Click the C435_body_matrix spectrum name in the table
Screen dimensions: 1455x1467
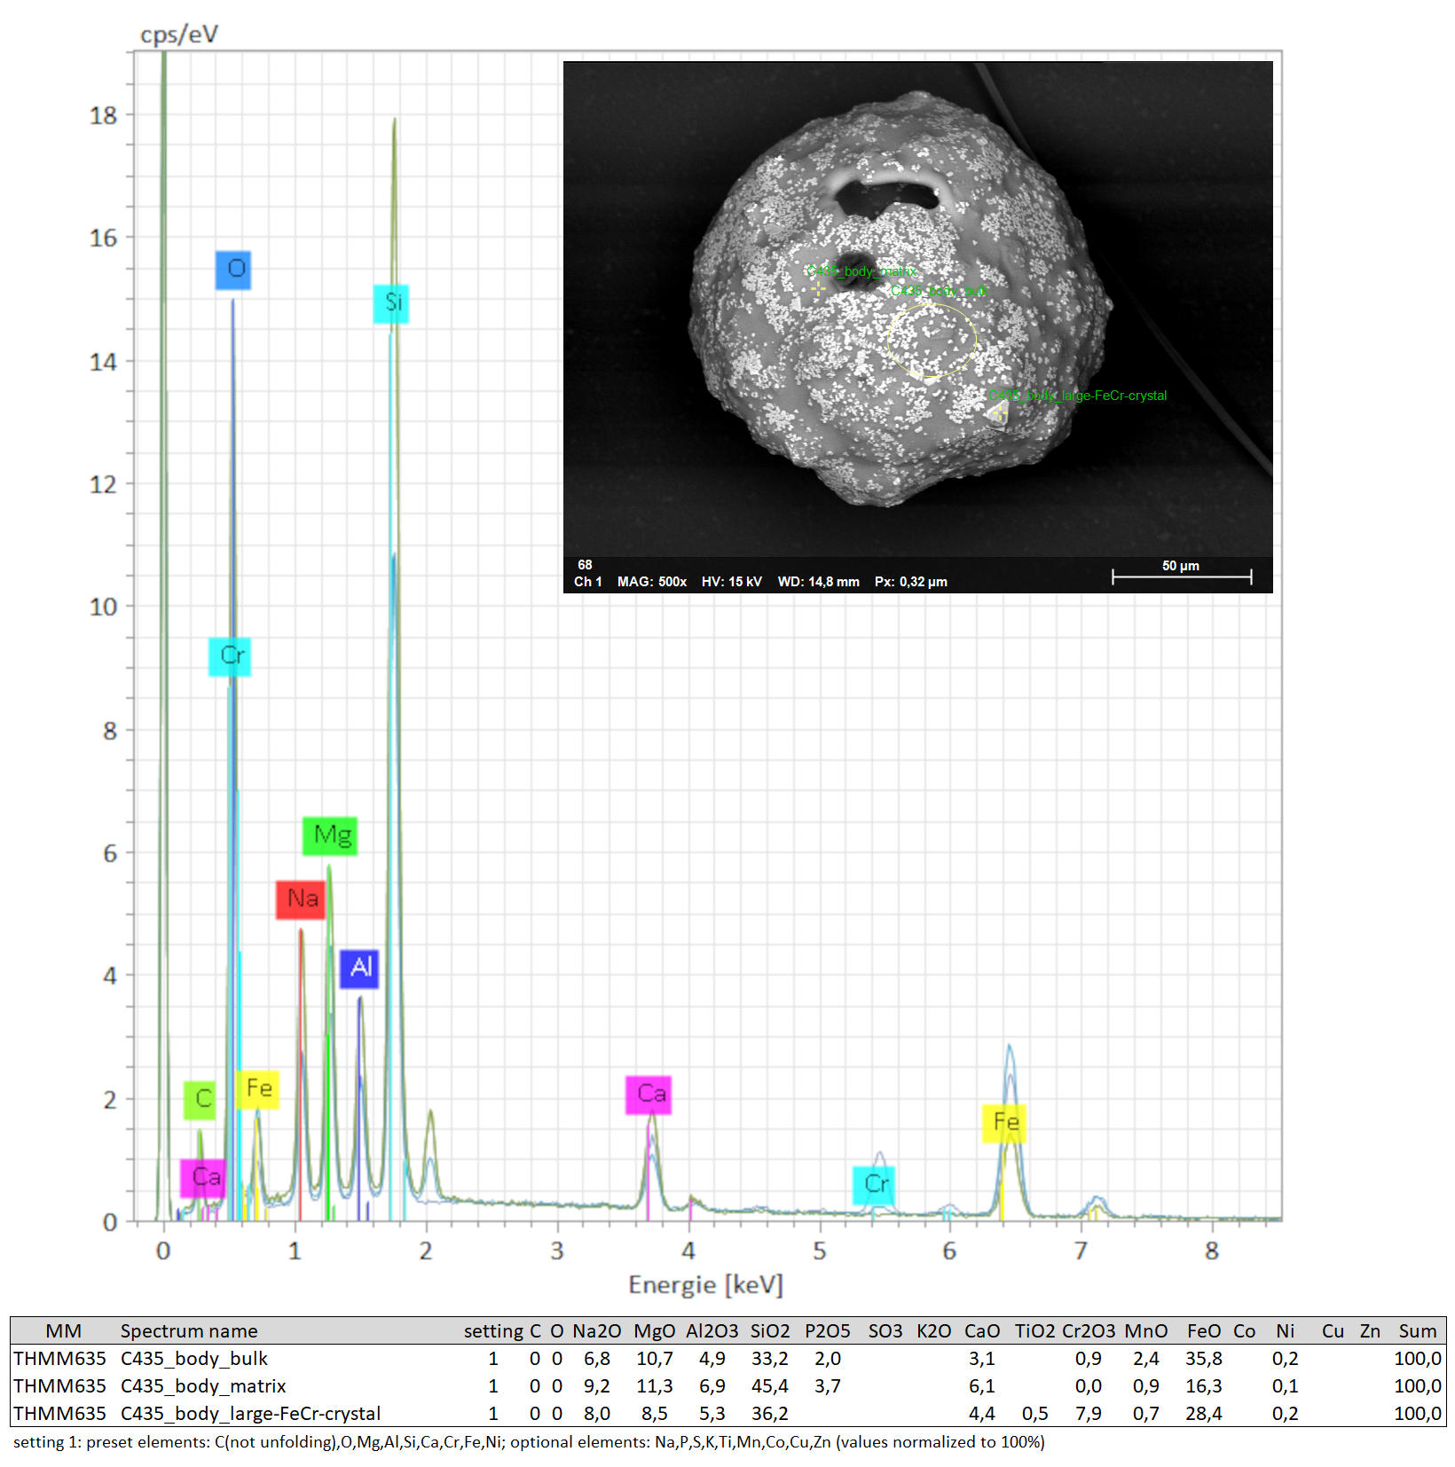(x=203, y=1386)
